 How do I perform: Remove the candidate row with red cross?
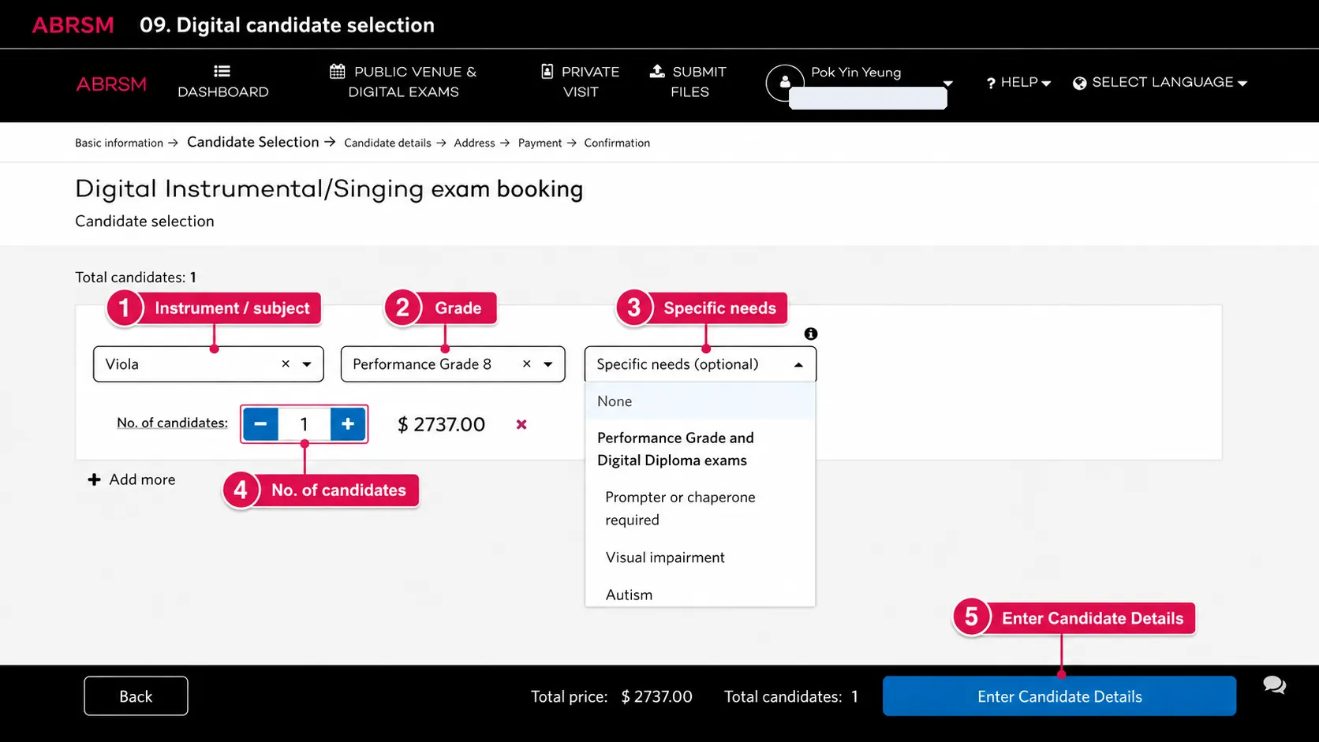(x=521, y=424)
